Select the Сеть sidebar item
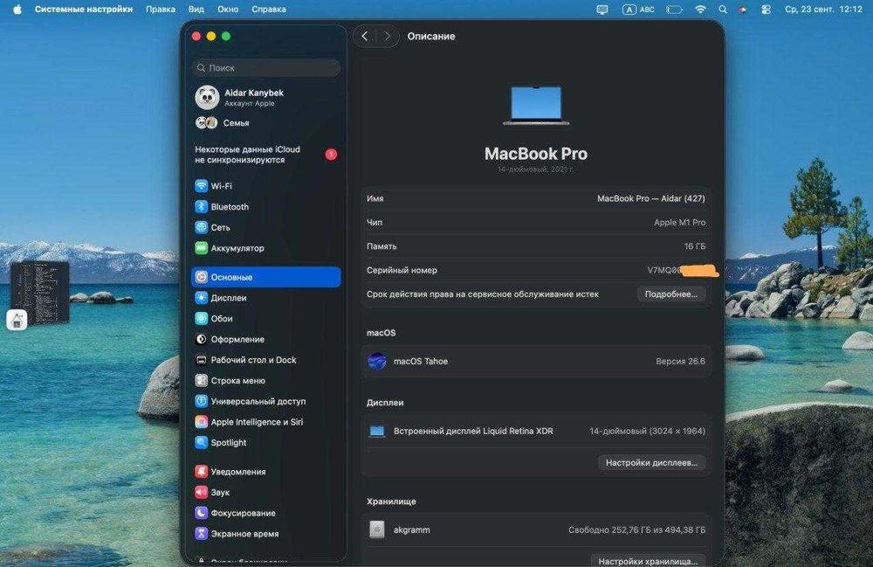 pyautogui.click(x=212, y=227)
